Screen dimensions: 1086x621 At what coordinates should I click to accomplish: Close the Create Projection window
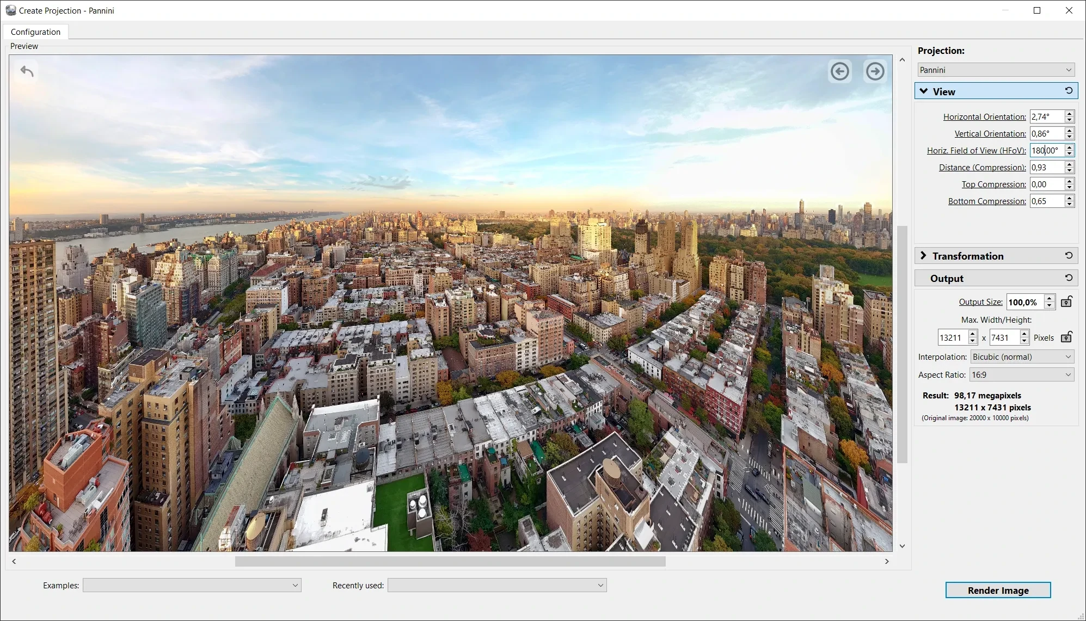pos(1069,10)
